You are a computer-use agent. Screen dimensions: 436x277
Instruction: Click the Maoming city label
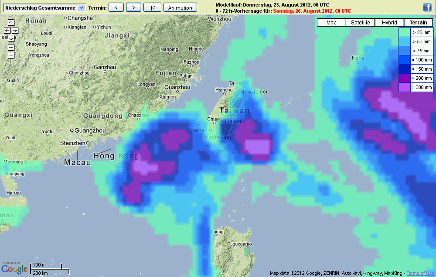pyautogui.click(x=14, y=162)
